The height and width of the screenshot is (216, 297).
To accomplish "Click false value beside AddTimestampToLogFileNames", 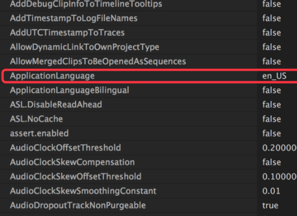I will coord(272,18).
